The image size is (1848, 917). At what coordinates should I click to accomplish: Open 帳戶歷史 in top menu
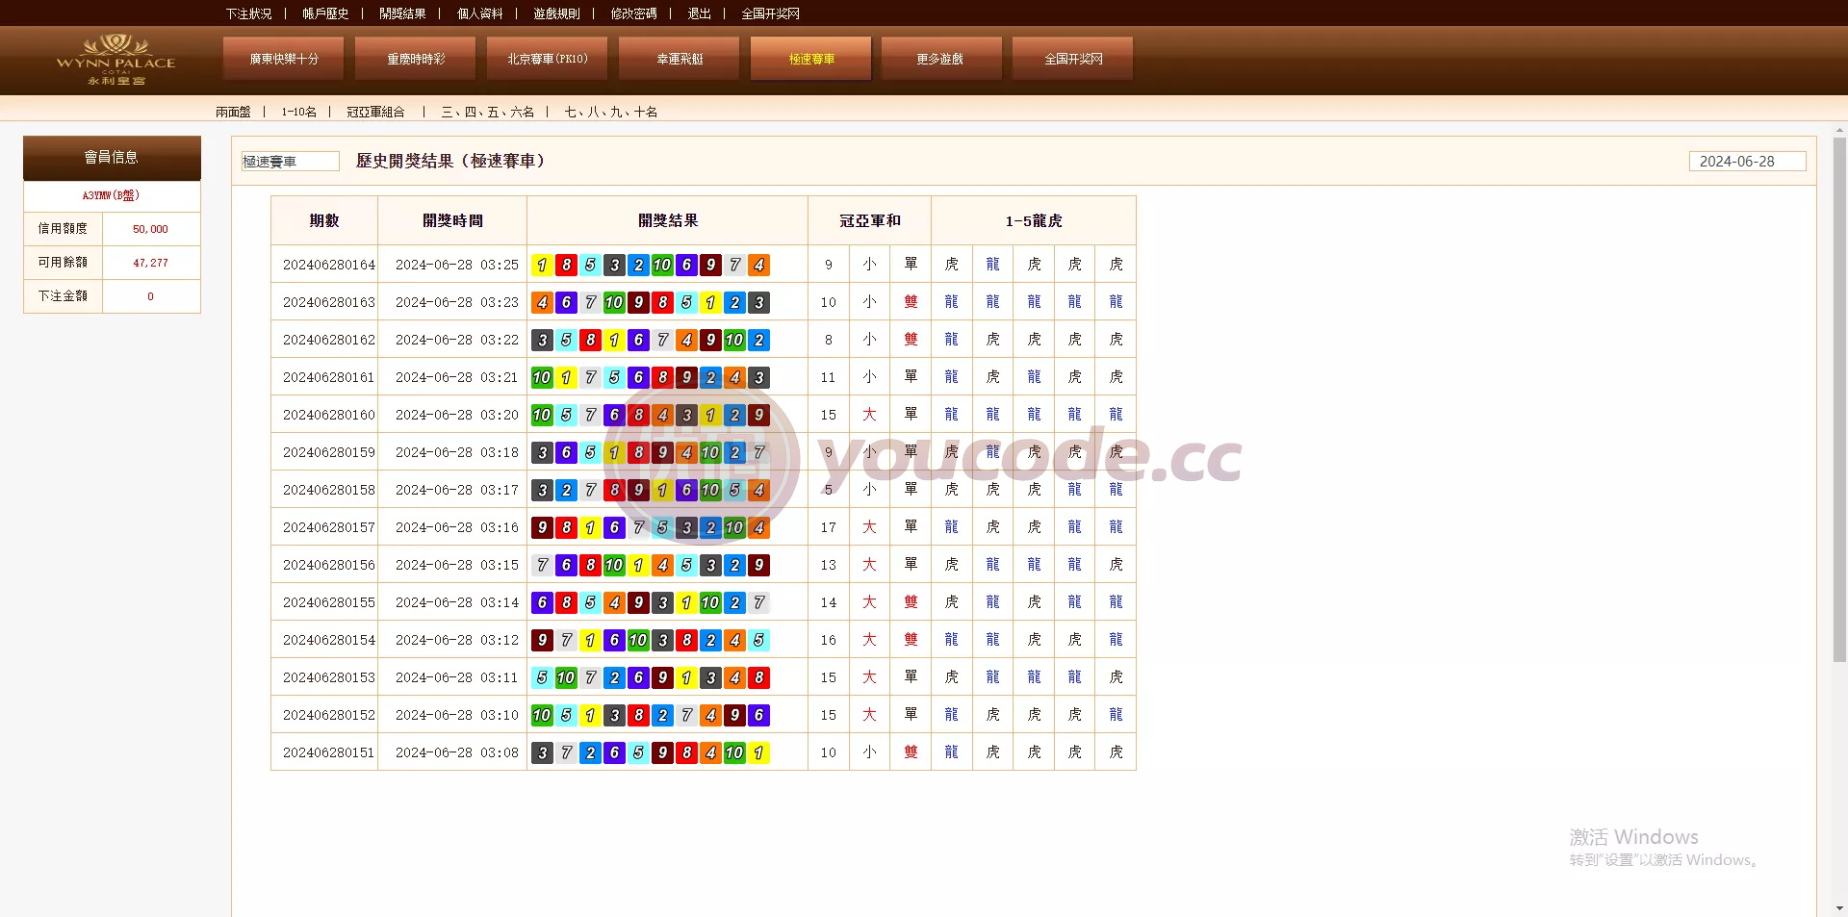coord(325,13)
